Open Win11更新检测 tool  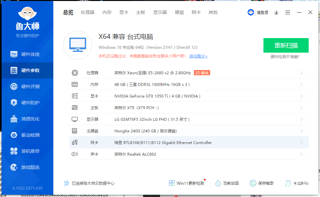pos(187,183)
